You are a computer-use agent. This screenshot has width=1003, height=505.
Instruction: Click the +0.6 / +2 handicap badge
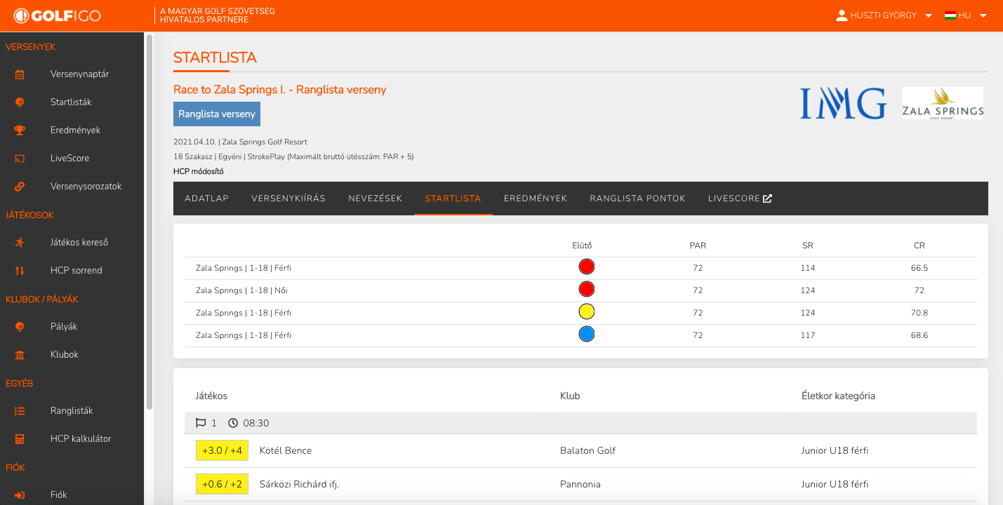(222, 484)
